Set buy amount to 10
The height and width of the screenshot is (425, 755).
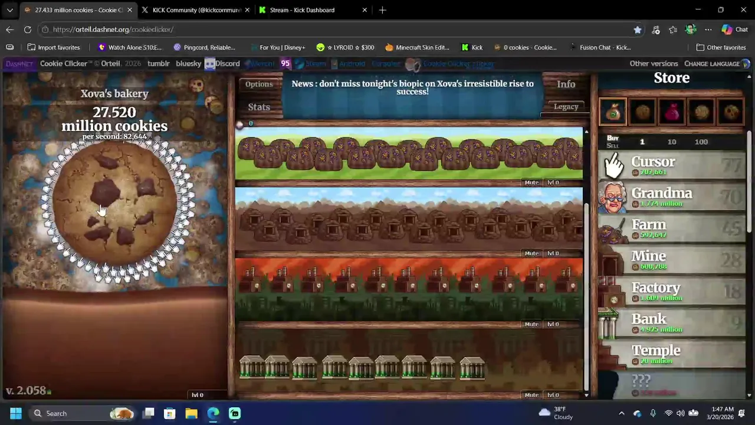[672, 142]
